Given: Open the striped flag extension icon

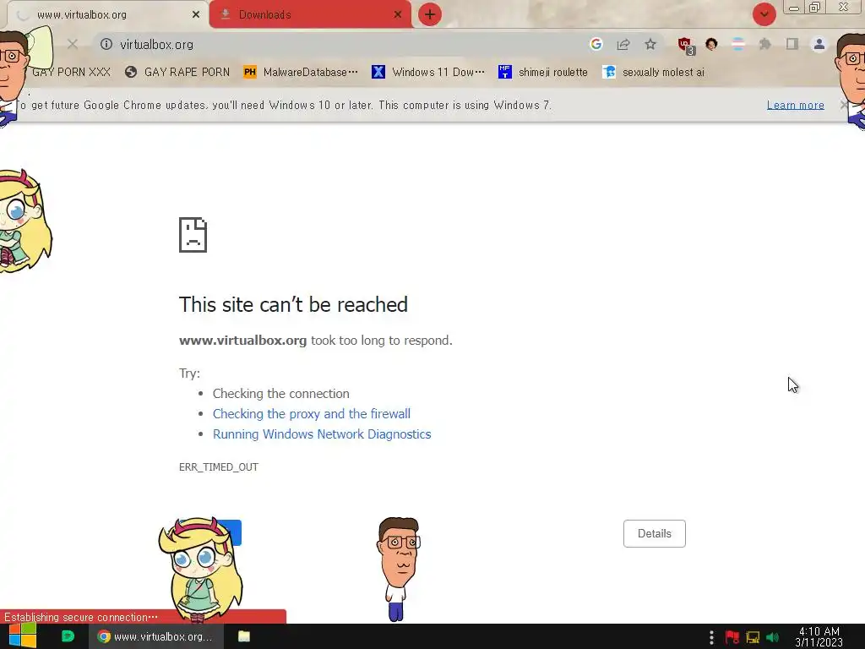Looking at the screenshot, I should pos(738,44).
